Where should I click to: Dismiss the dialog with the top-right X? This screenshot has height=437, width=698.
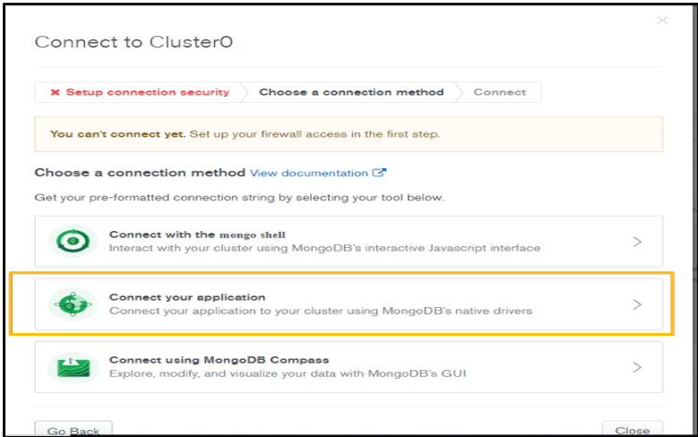(x=662, y=21)
